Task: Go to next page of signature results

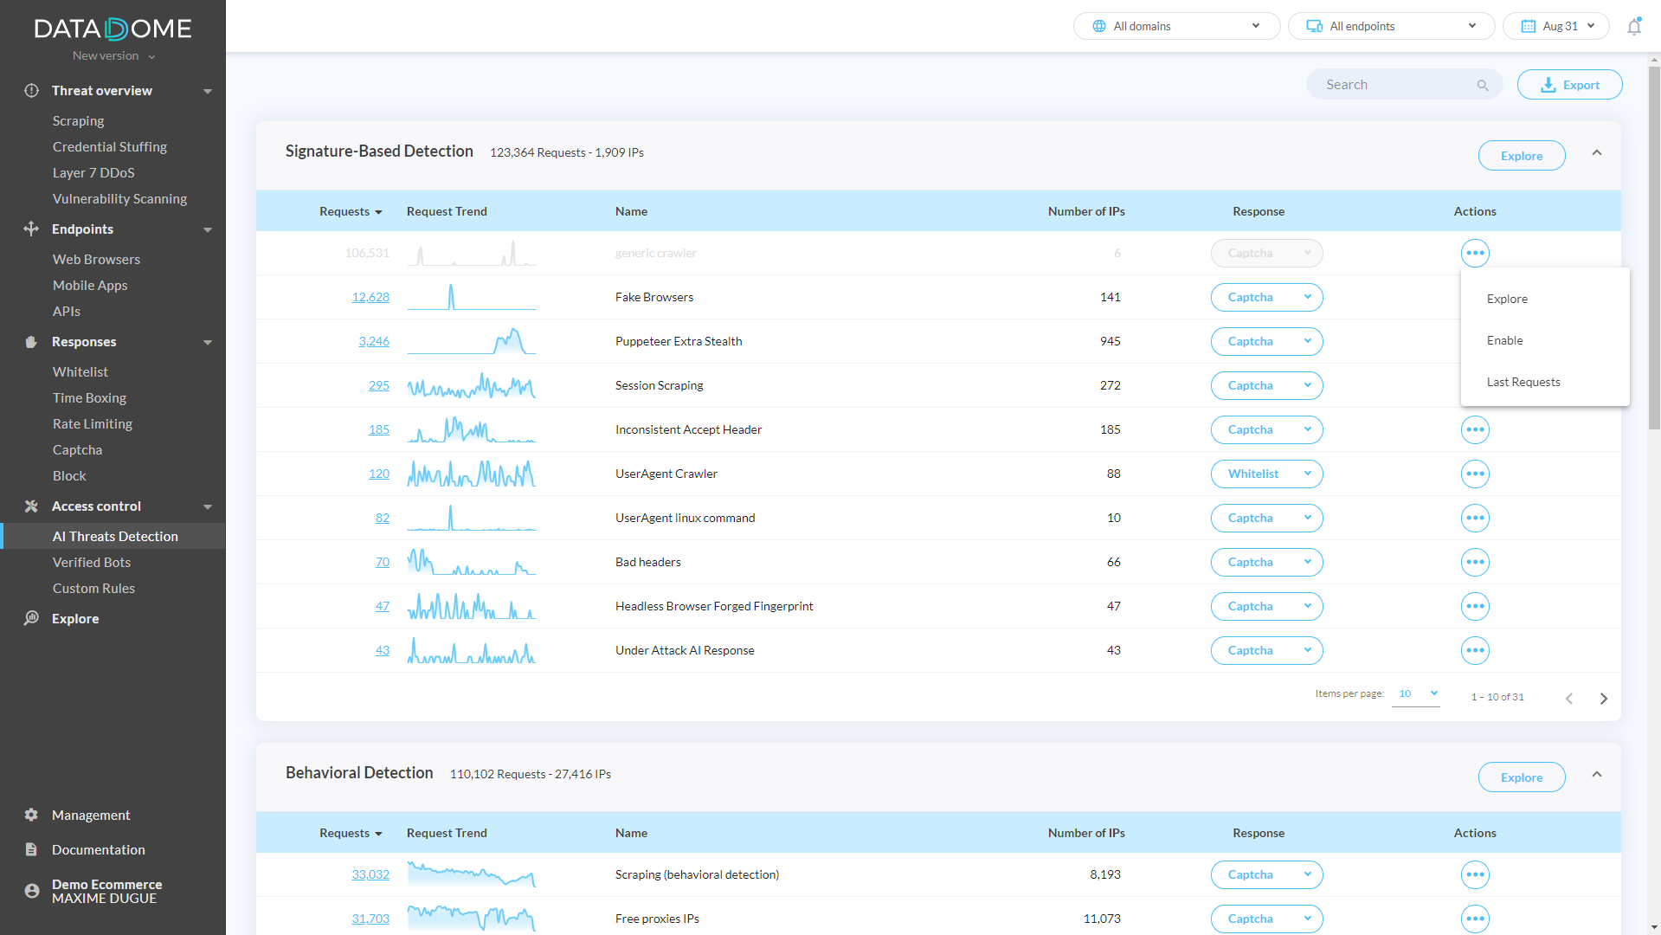Action: point(1603,698)
